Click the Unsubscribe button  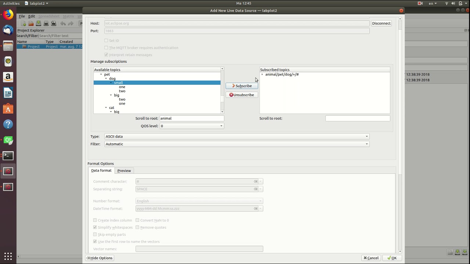click(242, 95)
